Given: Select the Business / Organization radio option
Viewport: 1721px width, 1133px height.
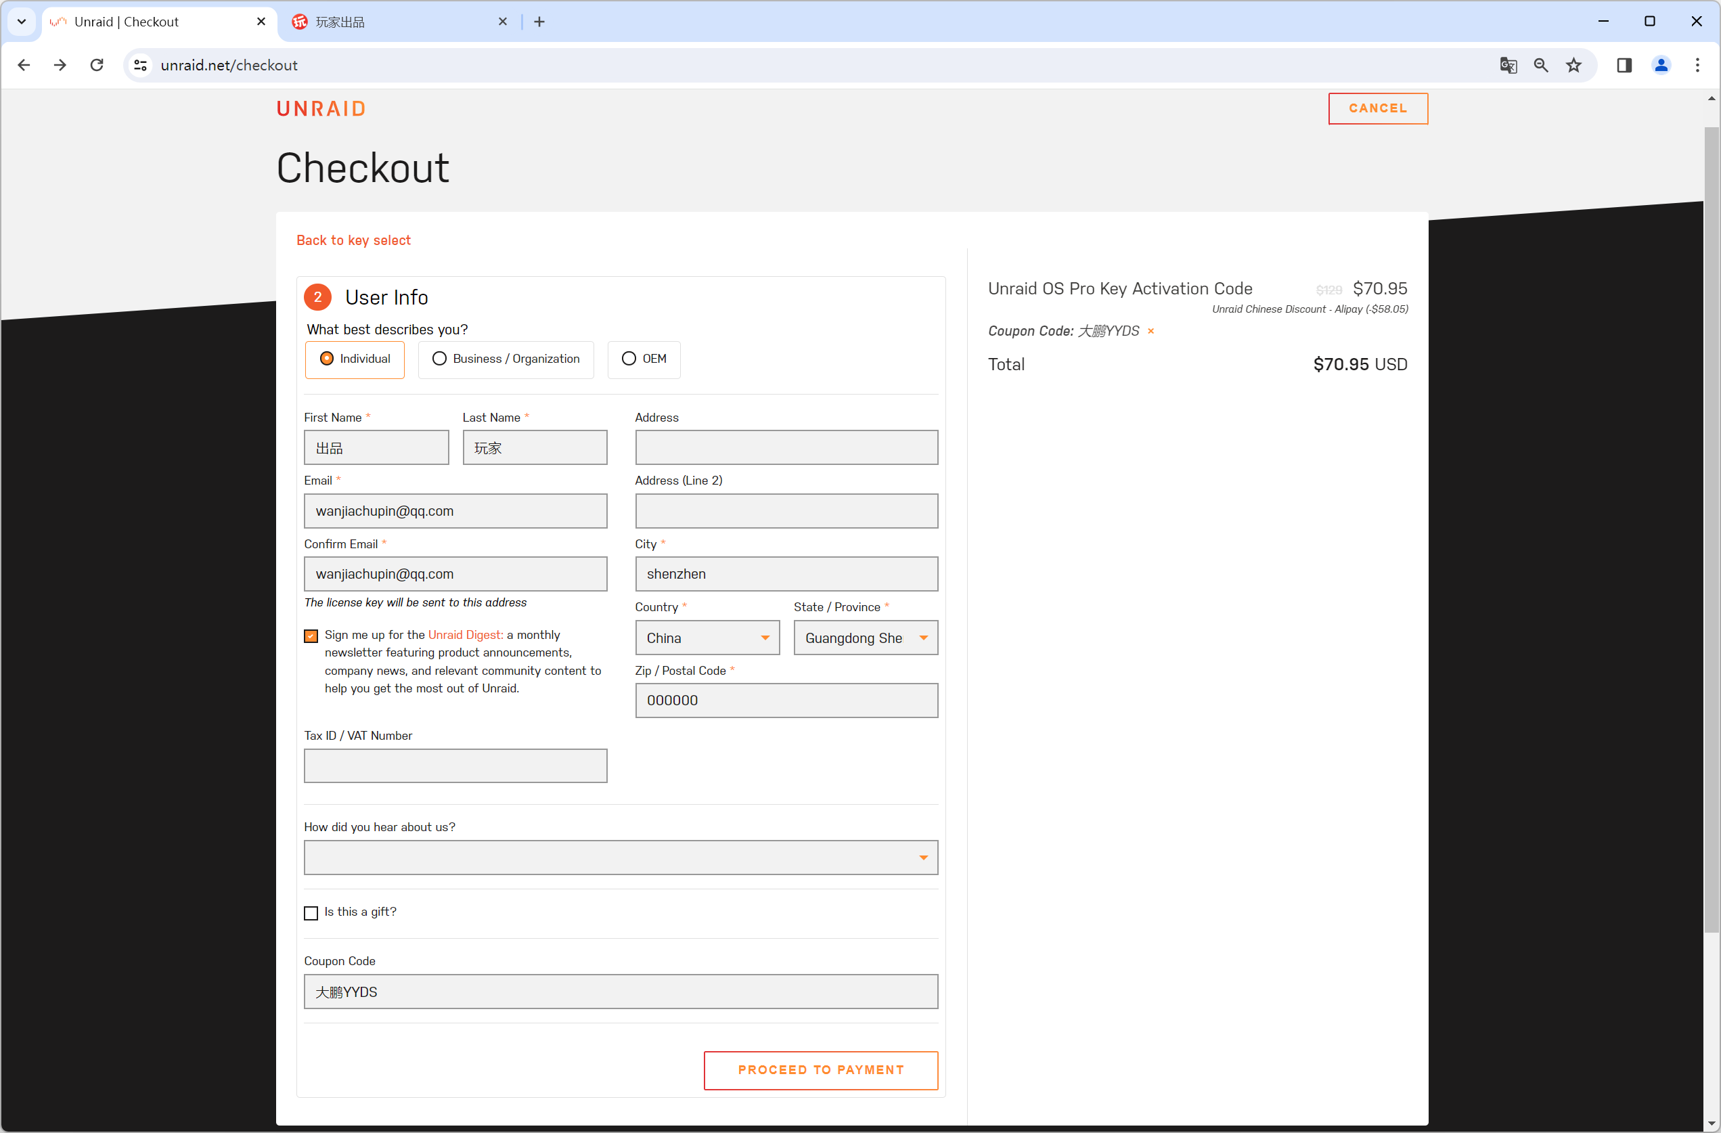Looking at the screenshot, I should pyautogui.click(x=506, y=359).
